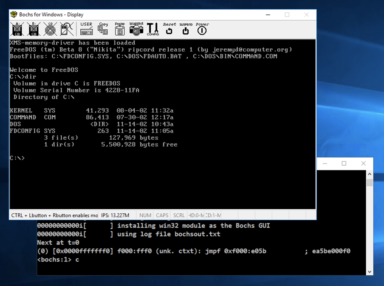Click console scrollbar up arrow
The image size is (384, 286).
tap(370, 174)
